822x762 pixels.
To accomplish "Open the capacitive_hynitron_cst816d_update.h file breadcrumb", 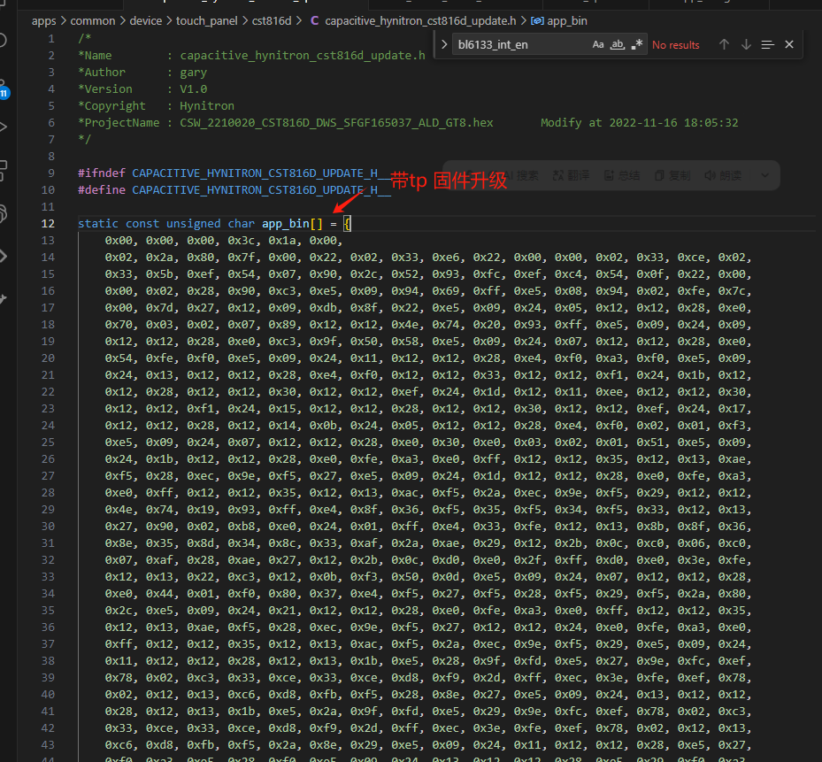I will (x=413, y=21).
